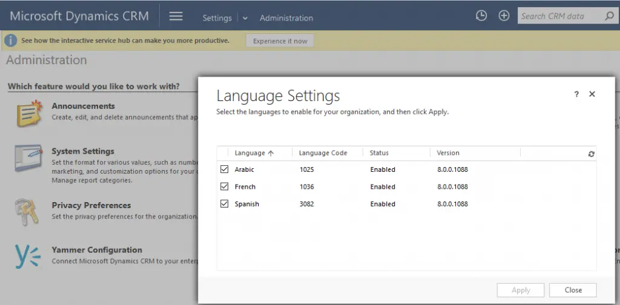The image size is (620, 305).
Task: Click the search magnifier icon
Action: click(609, 16)
